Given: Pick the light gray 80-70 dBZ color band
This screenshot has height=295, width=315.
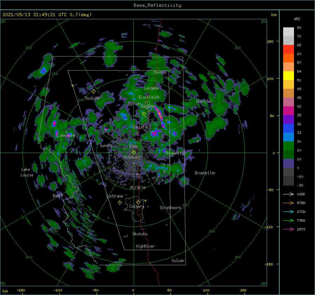Looking at the screenshot, I should pyautogui.click(x=288, y=32).
